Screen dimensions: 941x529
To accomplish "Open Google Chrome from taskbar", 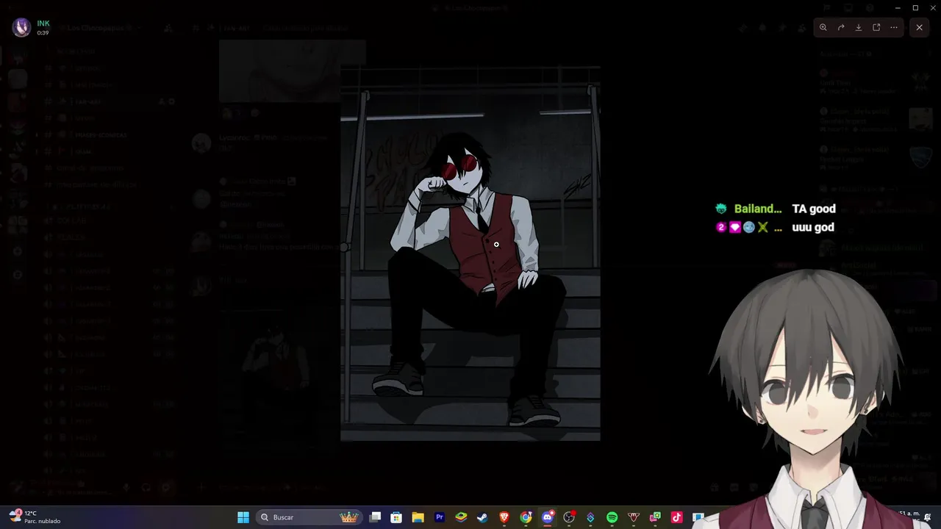I will click(x=526, y=517).
